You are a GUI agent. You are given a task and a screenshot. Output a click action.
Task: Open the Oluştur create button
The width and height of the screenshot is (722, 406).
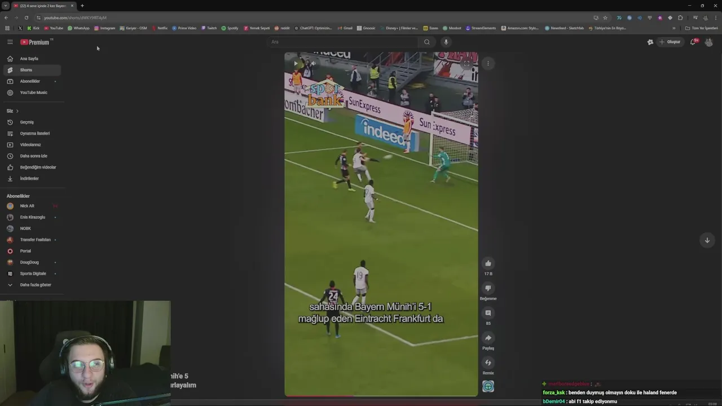670,42
